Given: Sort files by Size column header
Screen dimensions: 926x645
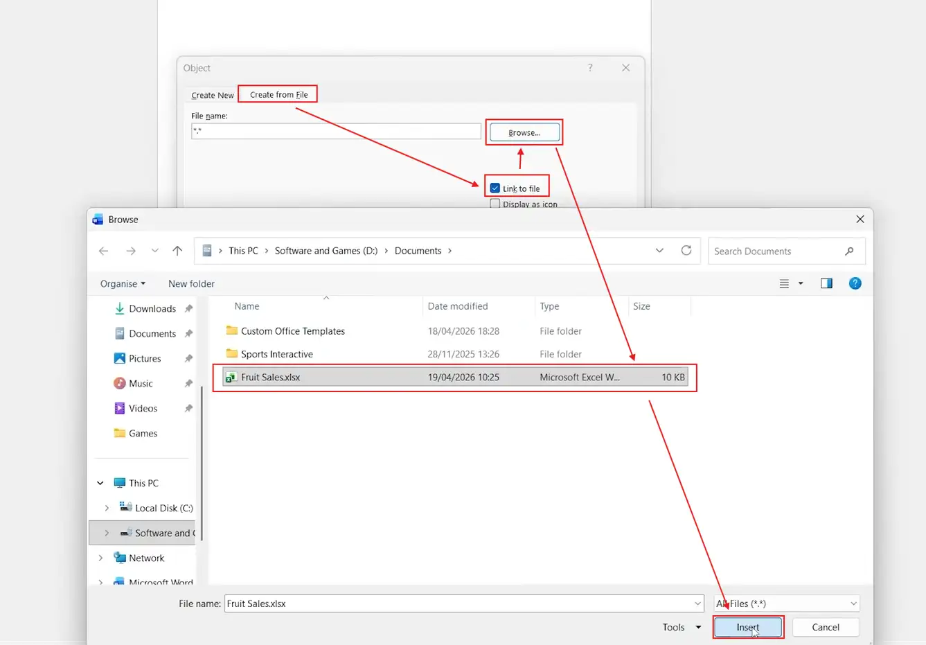Looking at the screenshot, I should coord(641,306).
